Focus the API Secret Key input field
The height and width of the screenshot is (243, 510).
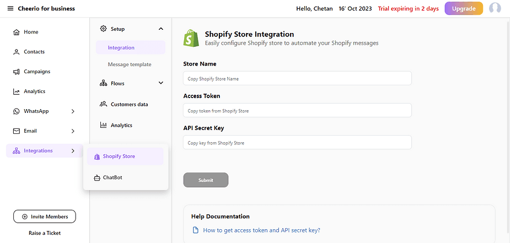pos(297,142)
